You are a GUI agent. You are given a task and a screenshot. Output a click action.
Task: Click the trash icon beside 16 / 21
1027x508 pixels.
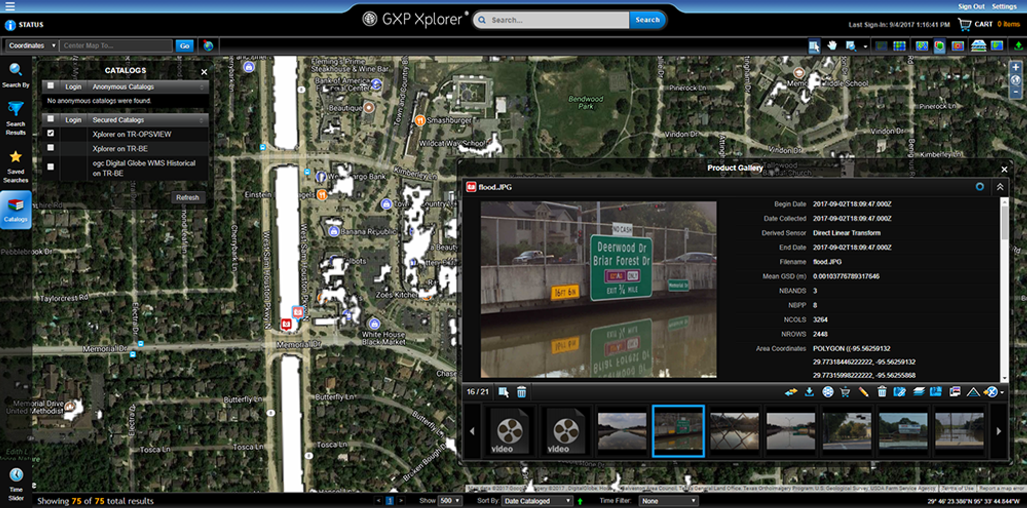522,392
